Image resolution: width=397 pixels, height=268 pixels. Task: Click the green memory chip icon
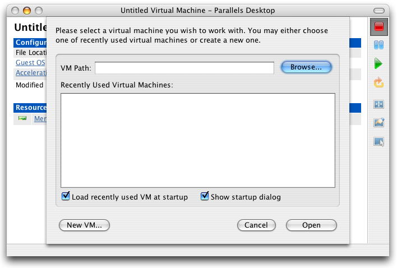(x=22, y=118)
